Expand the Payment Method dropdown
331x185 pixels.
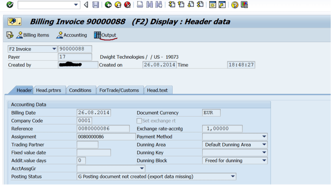264,137
